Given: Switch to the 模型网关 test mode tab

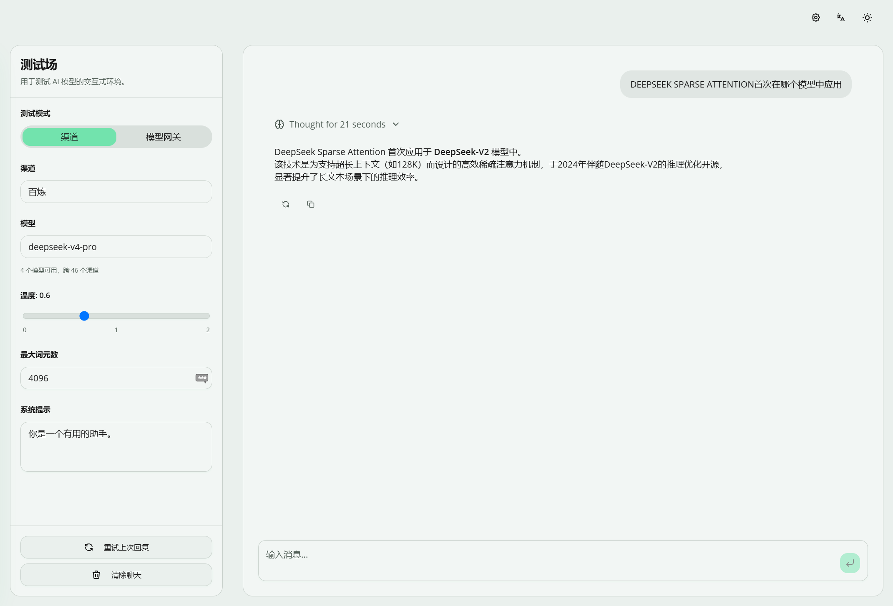Looking at the screenshot, I should (164, 137).
